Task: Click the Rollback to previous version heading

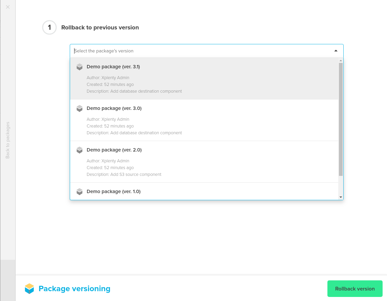Action: click(x=100, y=27)
